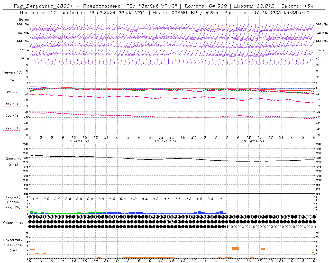Click the 'Td 2м' dew point legend
The image size is (329, 263).
tap(12, 92)
